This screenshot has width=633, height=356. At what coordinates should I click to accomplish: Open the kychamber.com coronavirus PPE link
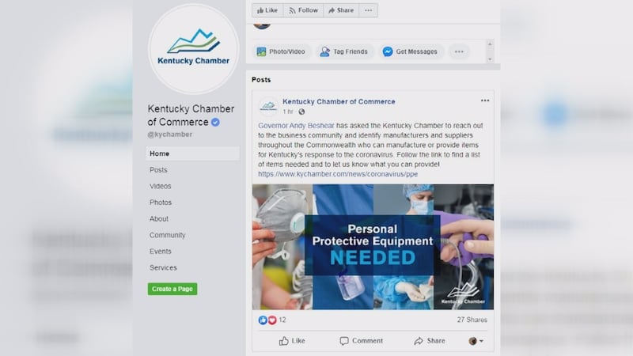pyautogui.click(x=338, y=174)
